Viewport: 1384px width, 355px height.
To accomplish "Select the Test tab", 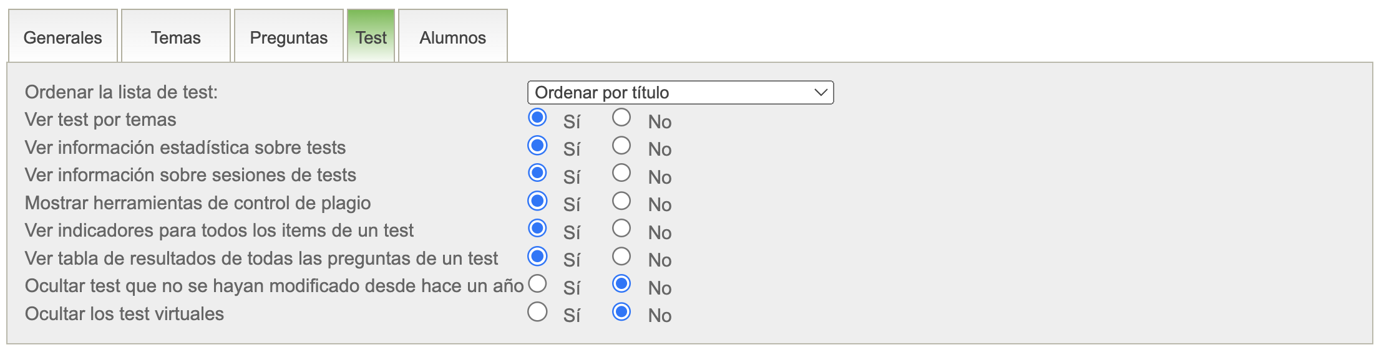I will (x=371, y=37).
